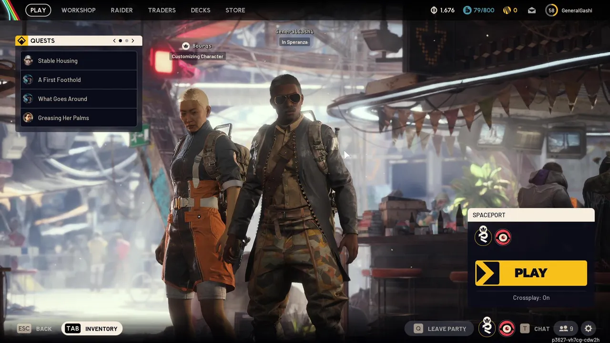Click the coin currency icon beside 1.676
Image resolution: width=610 pixels, height=343 pixels.
(434, 10)
